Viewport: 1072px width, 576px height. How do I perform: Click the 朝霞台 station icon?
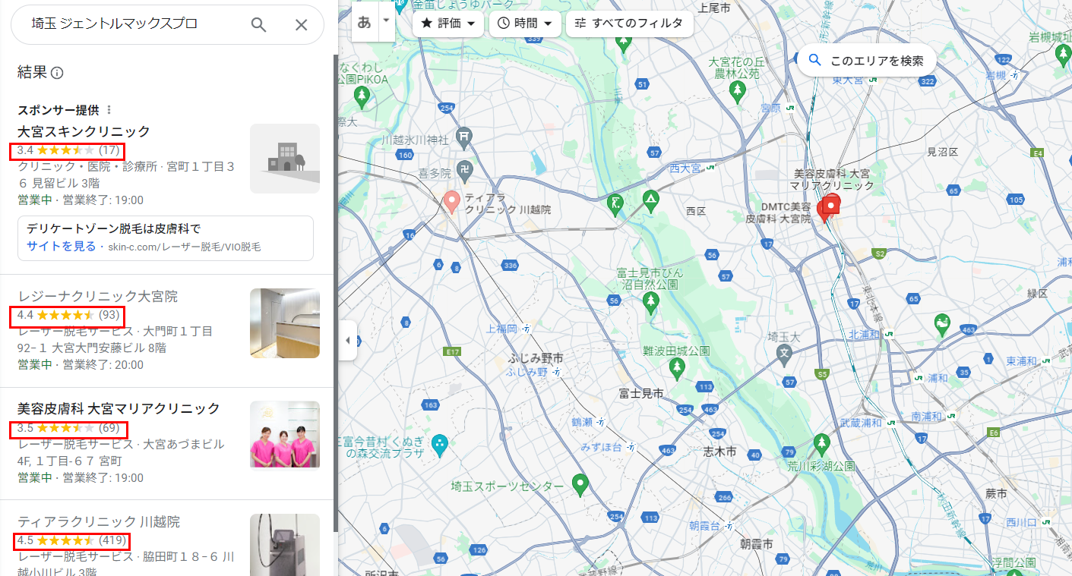728,525
